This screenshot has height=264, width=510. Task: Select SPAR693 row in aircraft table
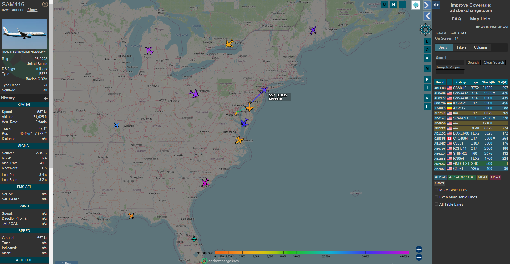[x=471, y=118]
